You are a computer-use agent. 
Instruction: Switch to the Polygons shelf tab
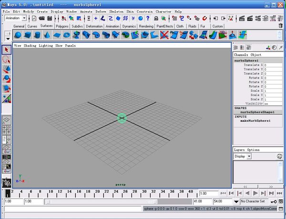tap(62, 26)
